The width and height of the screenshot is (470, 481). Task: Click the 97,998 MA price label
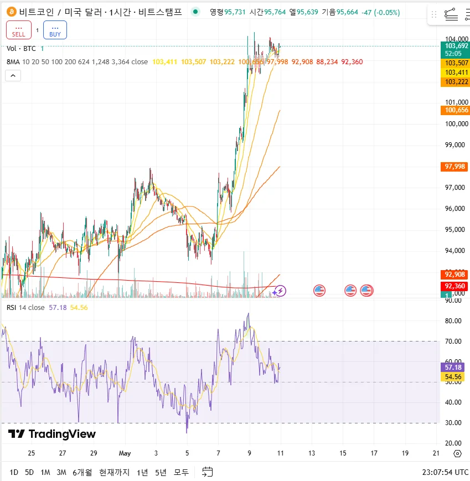[454, 167]
